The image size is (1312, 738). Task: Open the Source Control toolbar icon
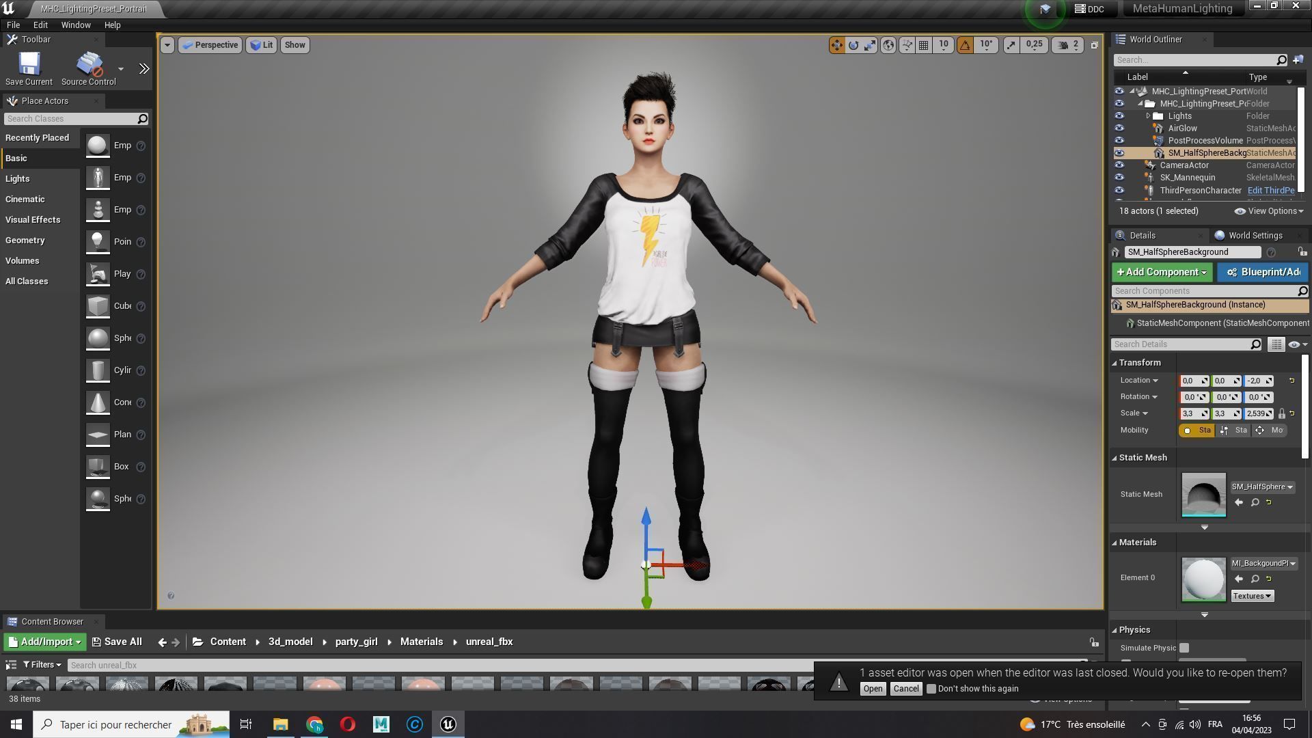[89, 68]
